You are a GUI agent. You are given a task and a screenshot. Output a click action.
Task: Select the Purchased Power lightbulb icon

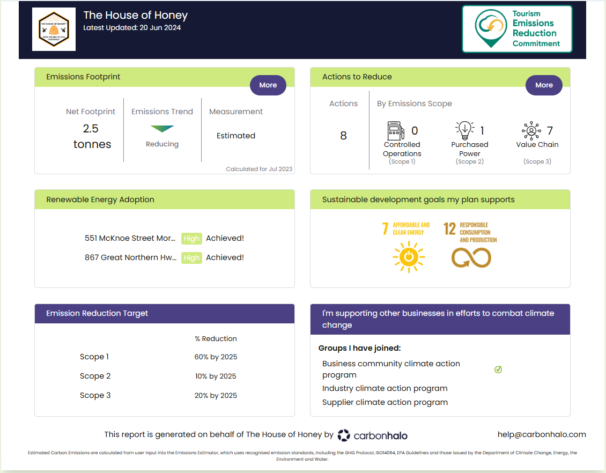tap(465, 130)
